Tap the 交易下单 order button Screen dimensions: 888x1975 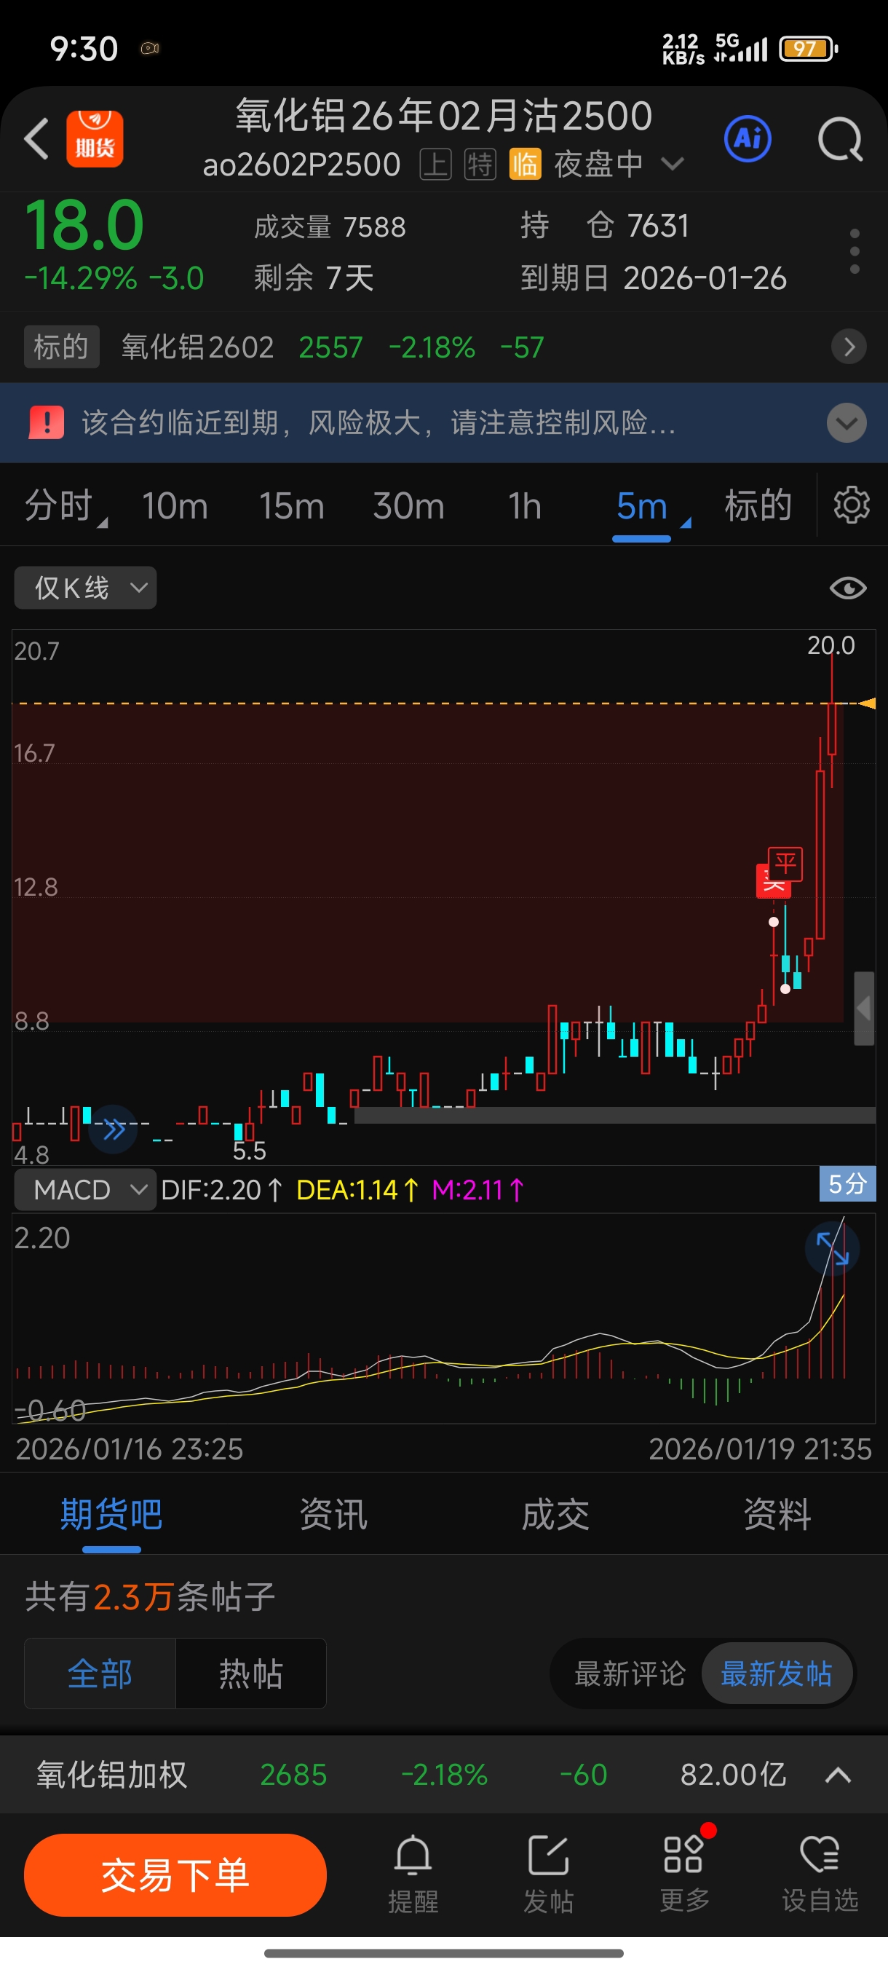click(x=175, y=1875)
